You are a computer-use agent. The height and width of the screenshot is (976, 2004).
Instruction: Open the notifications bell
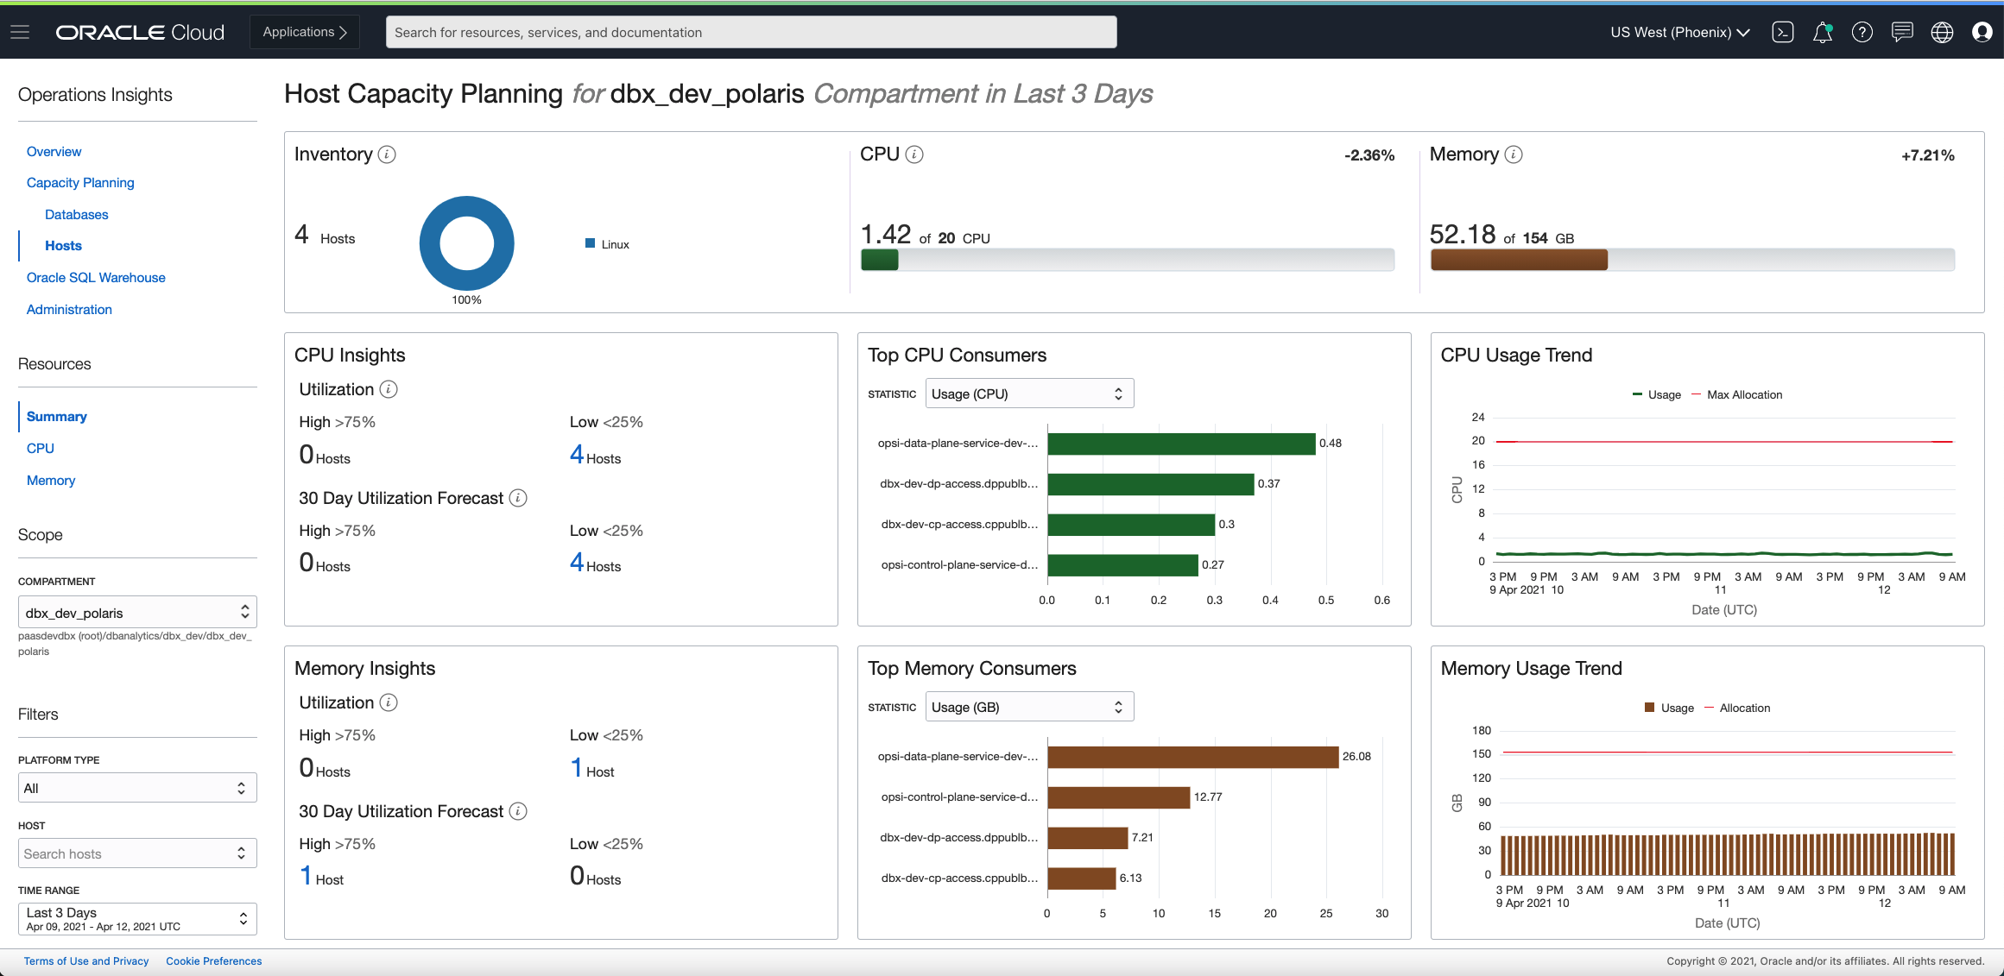tap(1823, 32)
